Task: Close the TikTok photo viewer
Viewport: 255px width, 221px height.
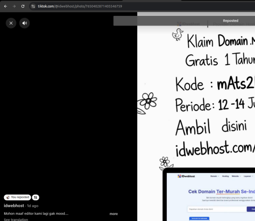Action: point(11,23)
